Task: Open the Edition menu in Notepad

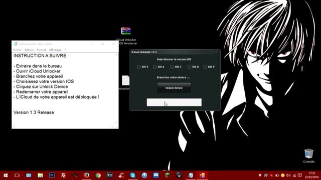Action: pyautogui.click(x=29, y=50)
